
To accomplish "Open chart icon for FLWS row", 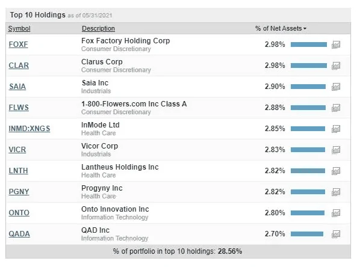I will [x=336, y=108].
